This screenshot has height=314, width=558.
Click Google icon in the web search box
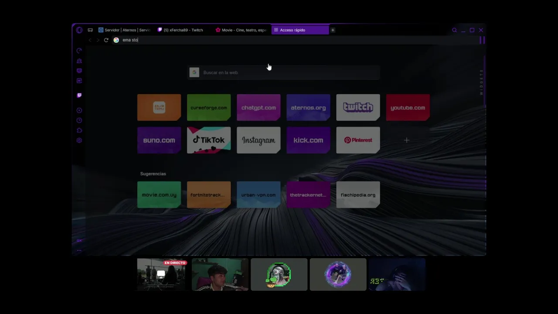tap(194, 72)
